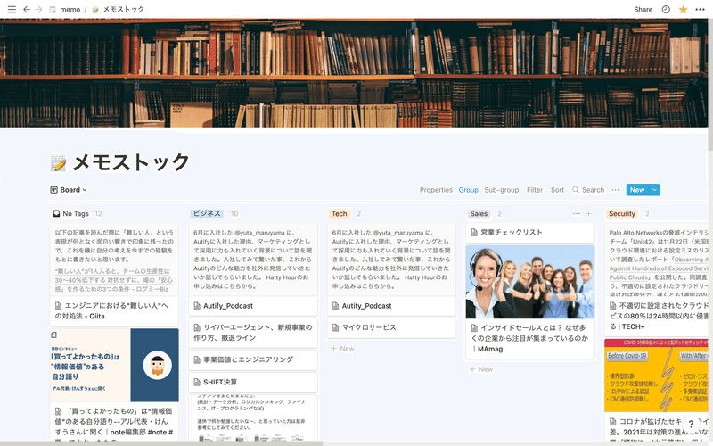Click the Tech tag column header

340,213
